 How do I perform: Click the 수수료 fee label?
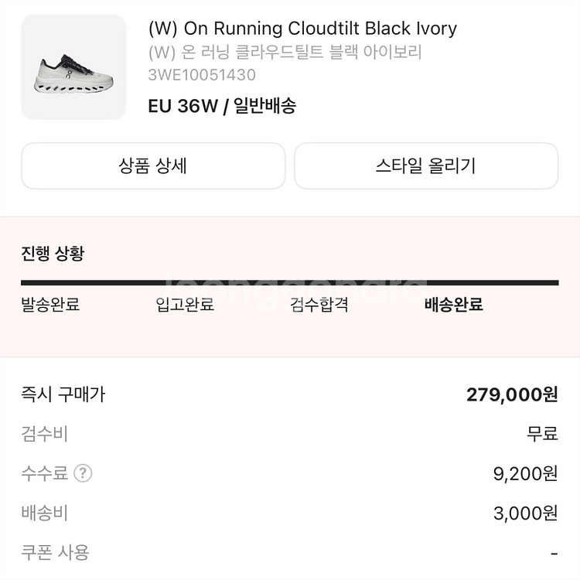[44, 473]
